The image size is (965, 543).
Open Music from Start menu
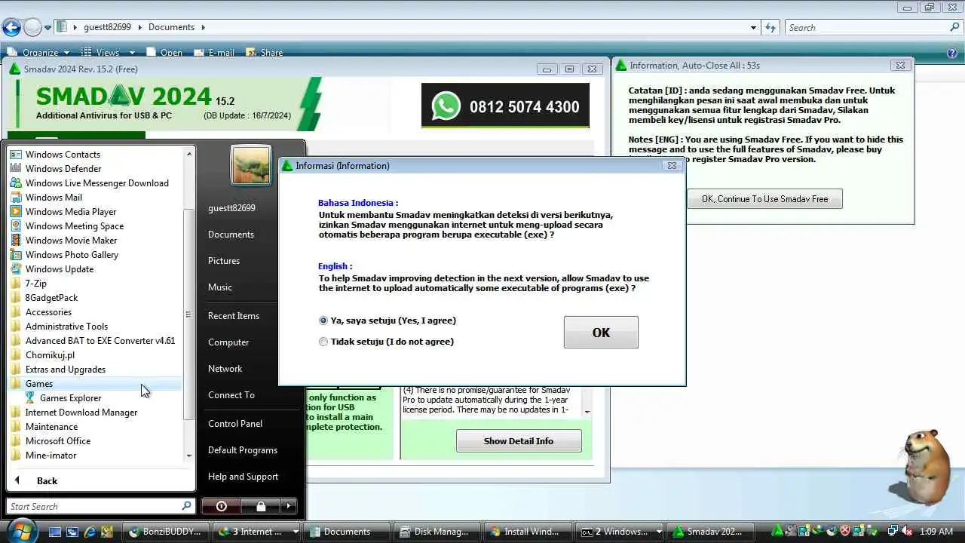(x=220, y=287)
